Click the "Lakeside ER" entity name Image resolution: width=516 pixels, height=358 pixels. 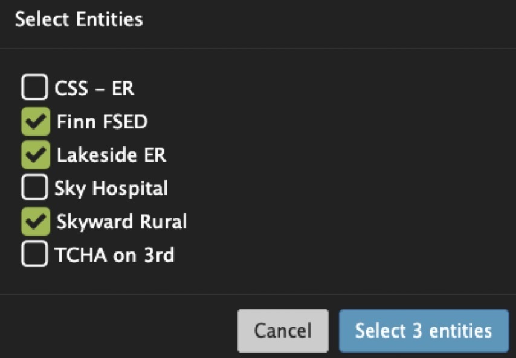111,155
